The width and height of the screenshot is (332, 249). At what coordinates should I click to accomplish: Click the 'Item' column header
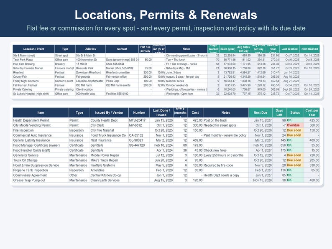pos(41,112)
